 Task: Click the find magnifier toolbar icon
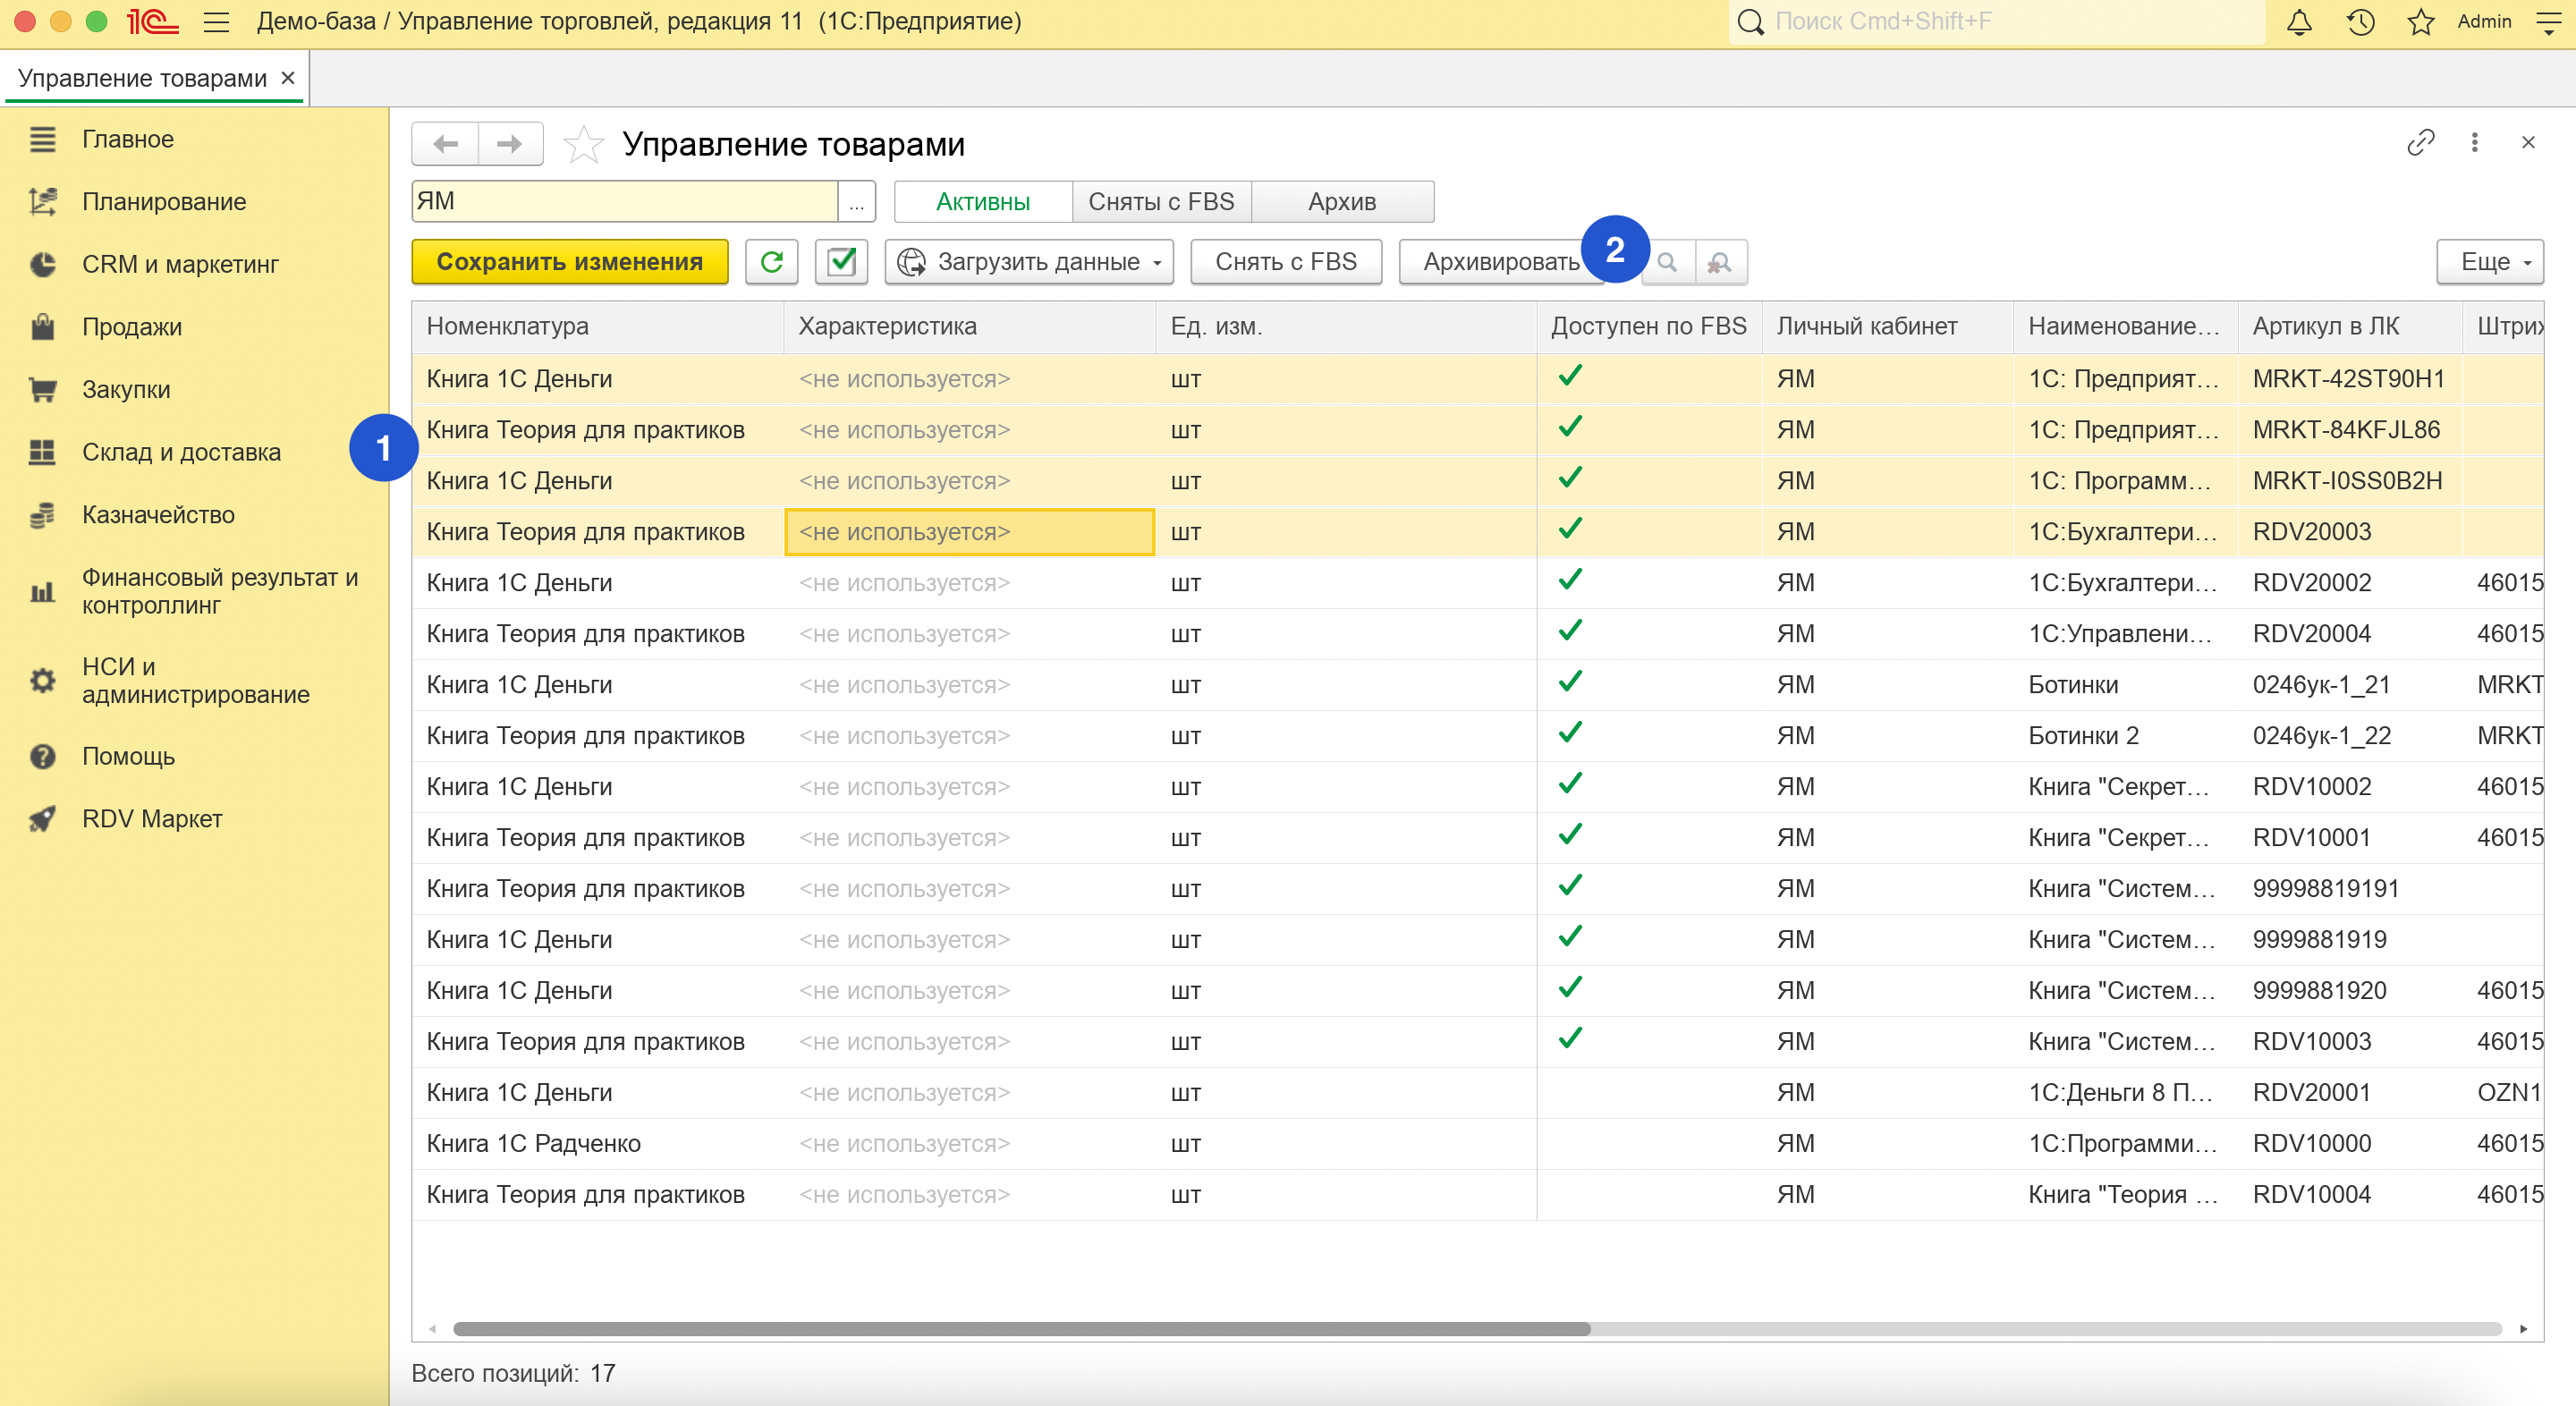point(1667,262)
